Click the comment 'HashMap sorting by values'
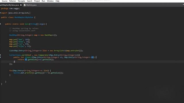Viewport: 184px width, 103px height. (24, 28)
